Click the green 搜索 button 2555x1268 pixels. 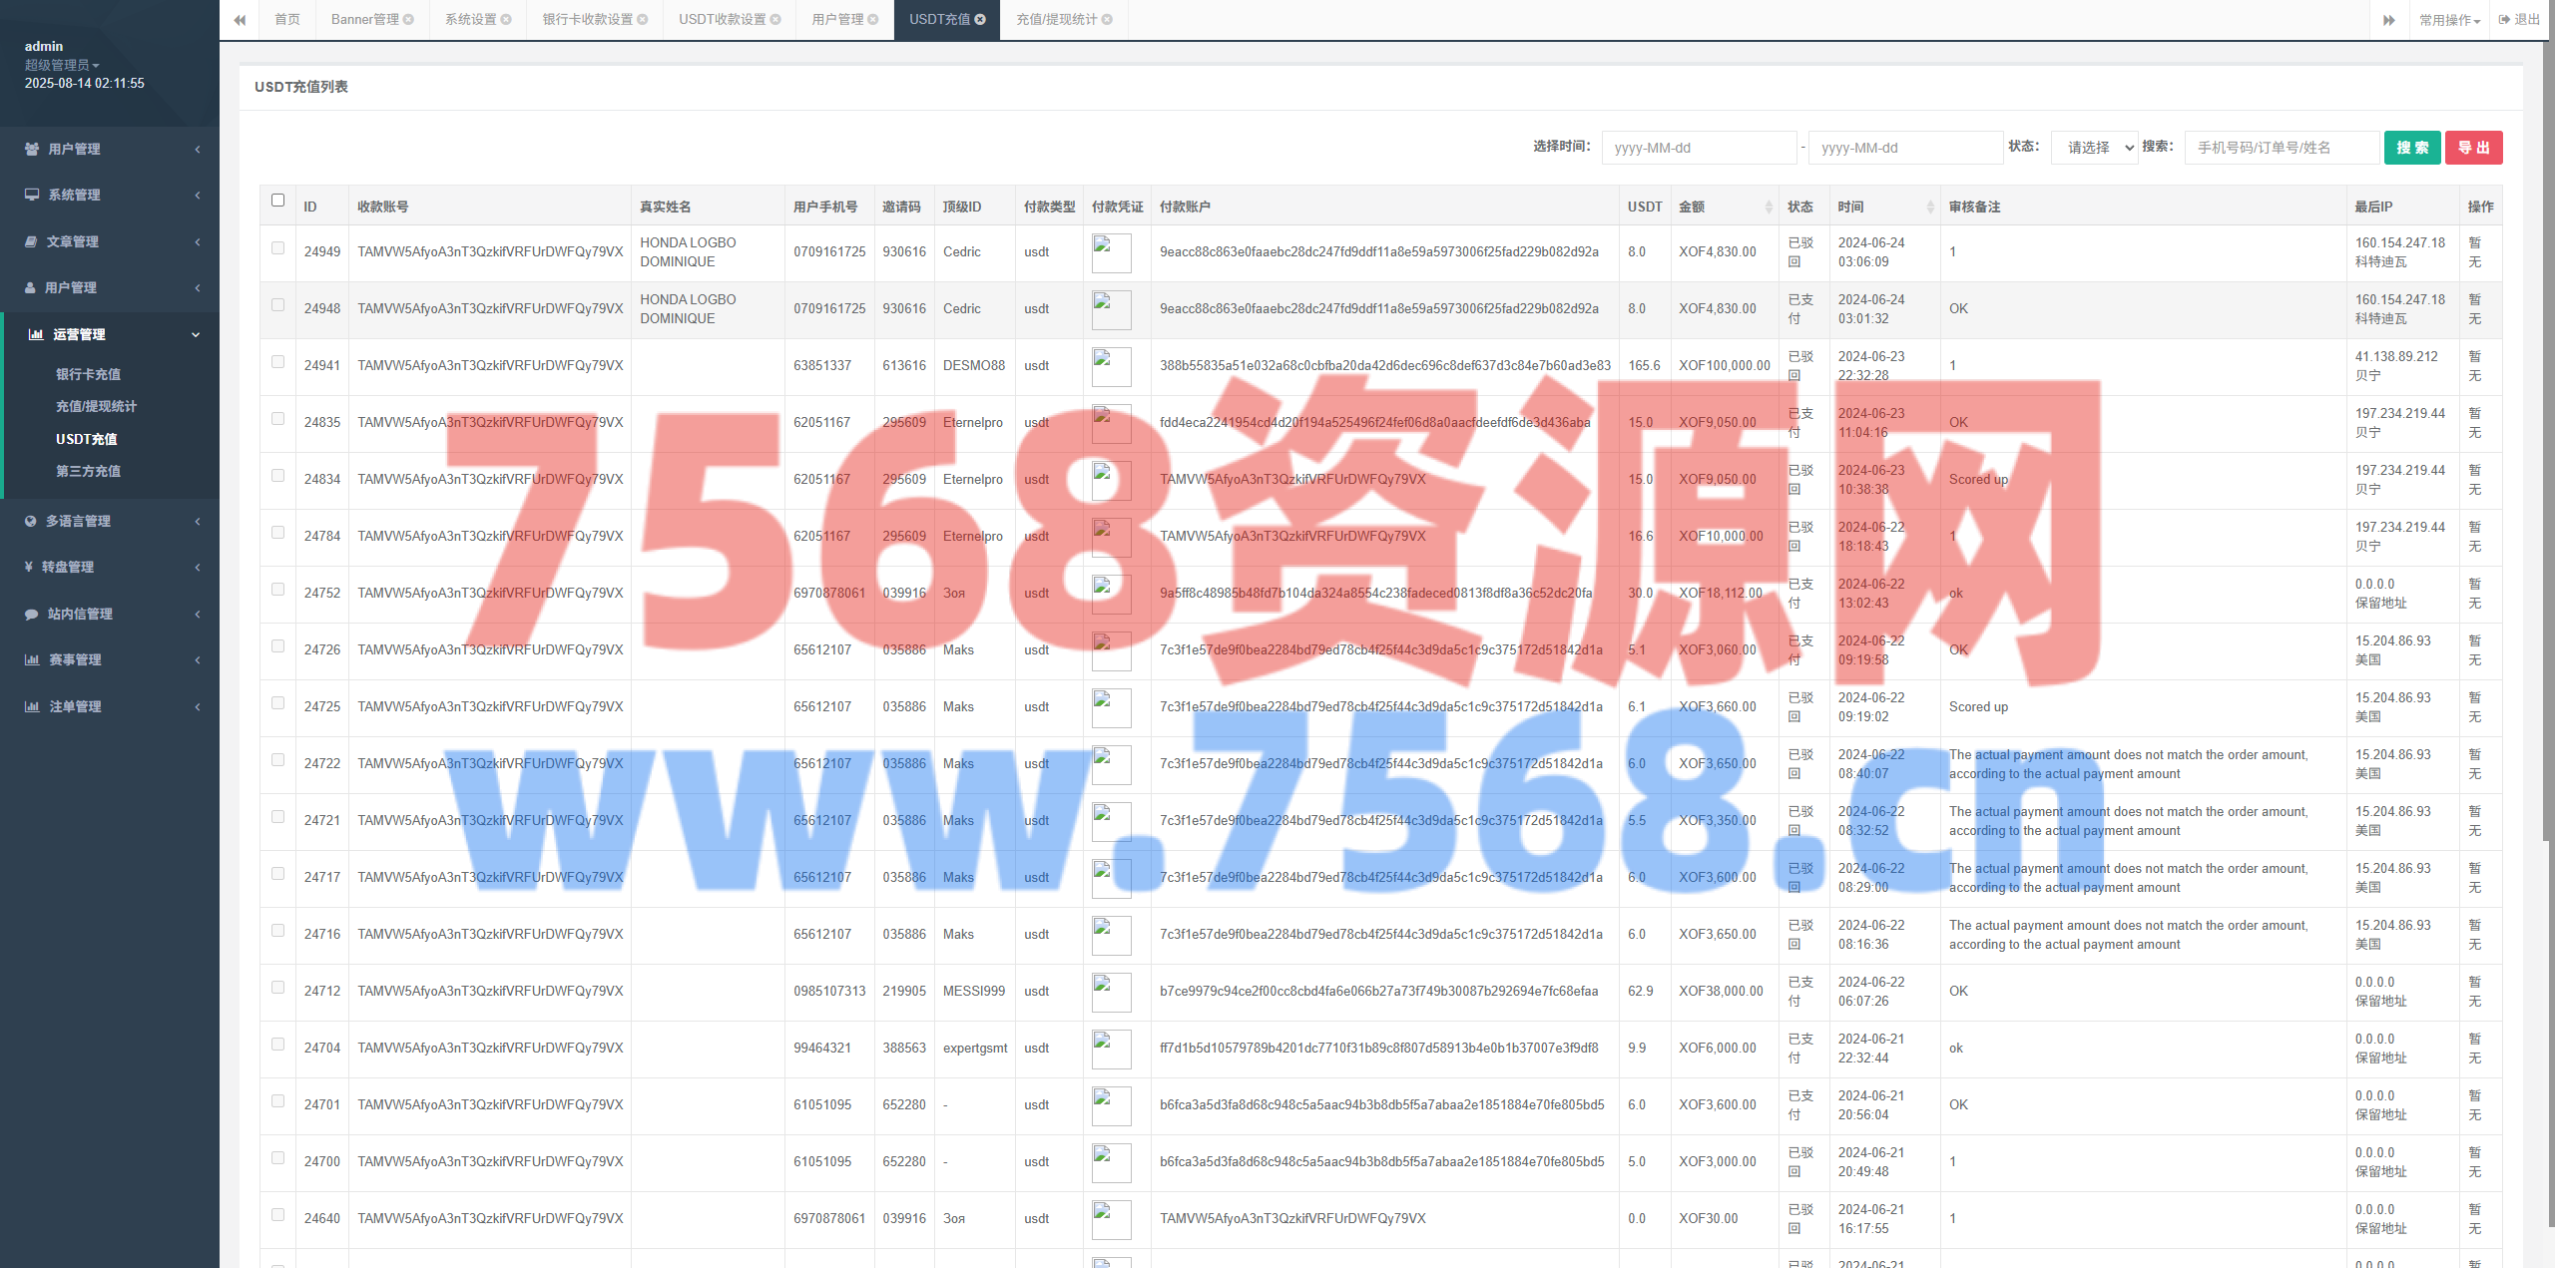(2411, 148)
